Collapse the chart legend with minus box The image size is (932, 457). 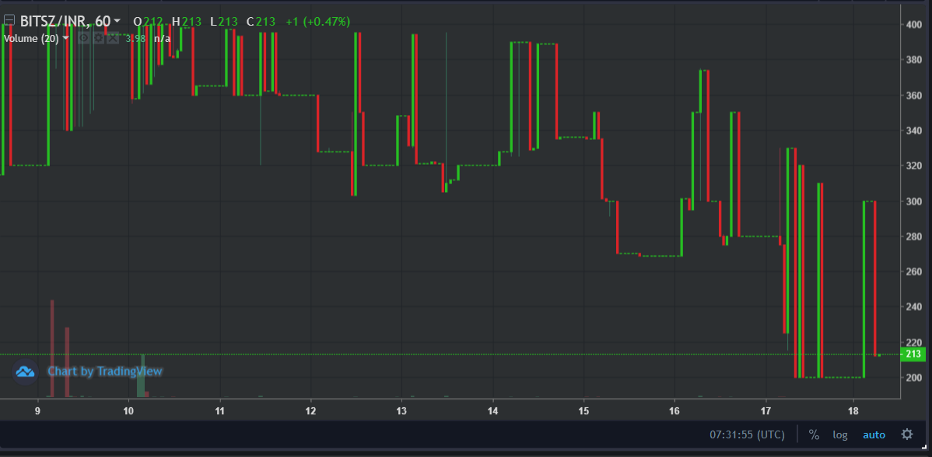[x=9, y=21]
